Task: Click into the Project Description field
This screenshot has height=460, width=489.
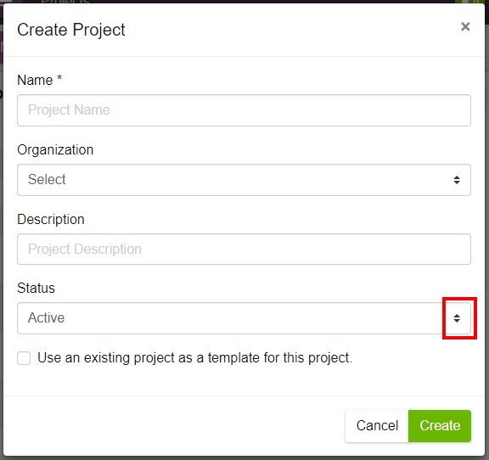Action: click(x=244, y=250)
